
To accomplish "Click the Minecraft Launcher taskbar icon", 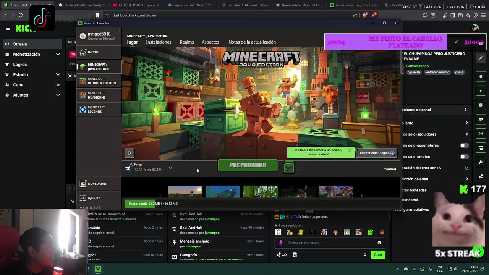I will coord(98,269).
